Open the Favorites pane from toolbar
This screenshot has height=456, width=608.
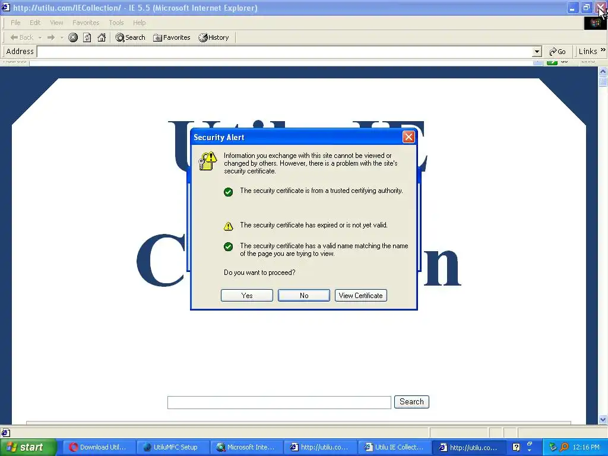click(x=172, y=37)
